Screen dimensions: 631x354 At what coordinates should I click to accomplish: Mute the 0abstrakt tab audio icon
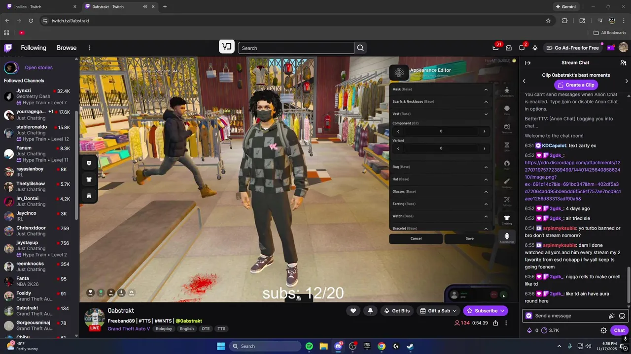pos(145,6)
